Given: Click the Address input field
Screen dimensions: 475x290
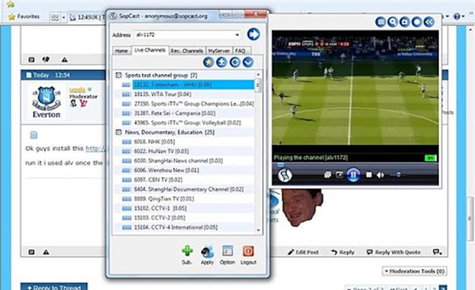Looking at the screenshot, I should coord(184,35).
